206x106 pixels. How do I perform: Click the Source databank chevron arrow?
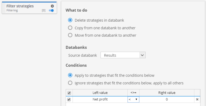tap(142, 55)
